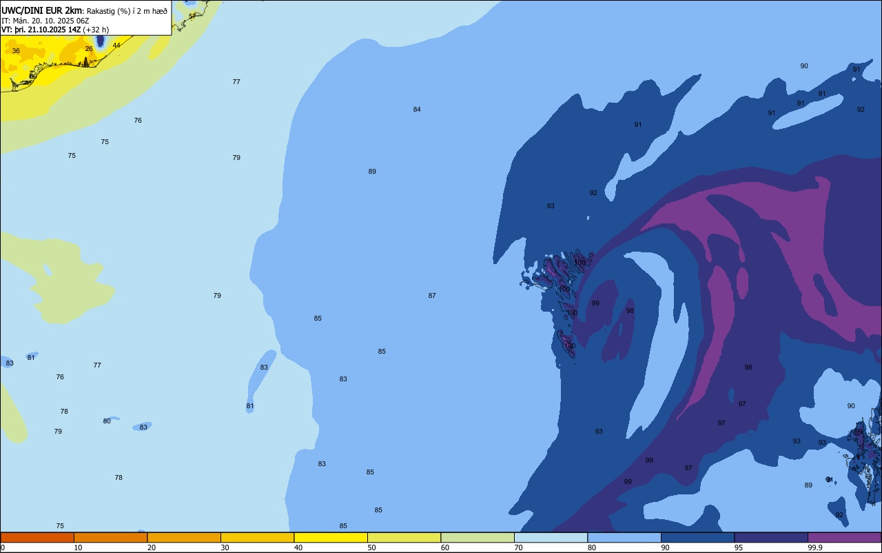Pick the 20–30 legend color band

coord(184,537)
